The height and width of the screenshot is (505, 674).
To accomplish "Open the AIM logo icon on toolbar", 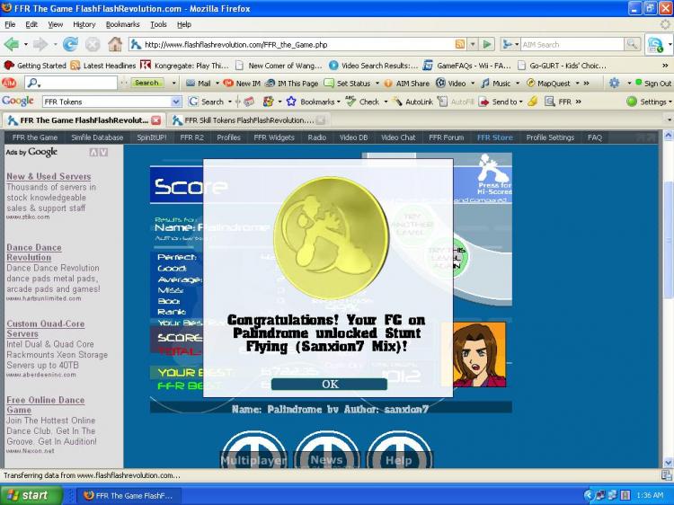I will point(9,83).
